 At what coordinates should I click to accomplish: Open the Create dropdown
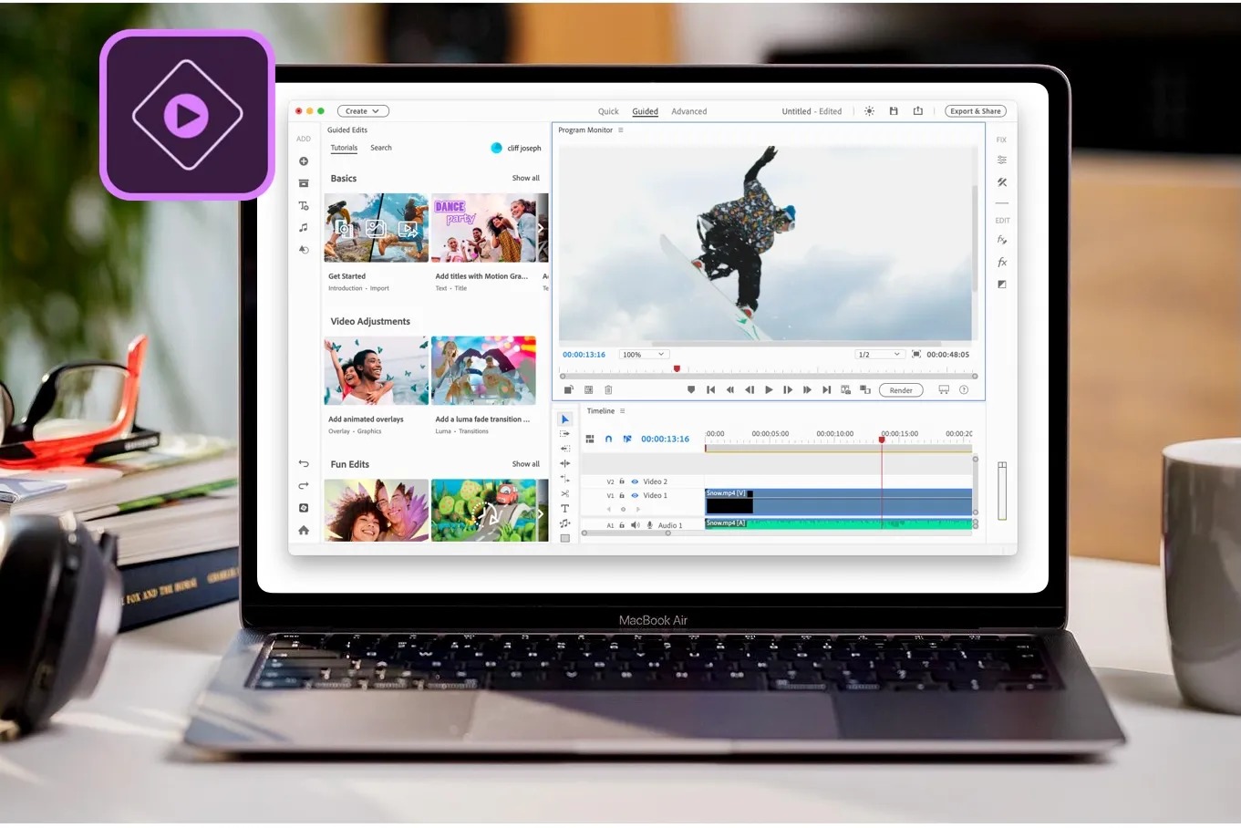click(363, 111)
